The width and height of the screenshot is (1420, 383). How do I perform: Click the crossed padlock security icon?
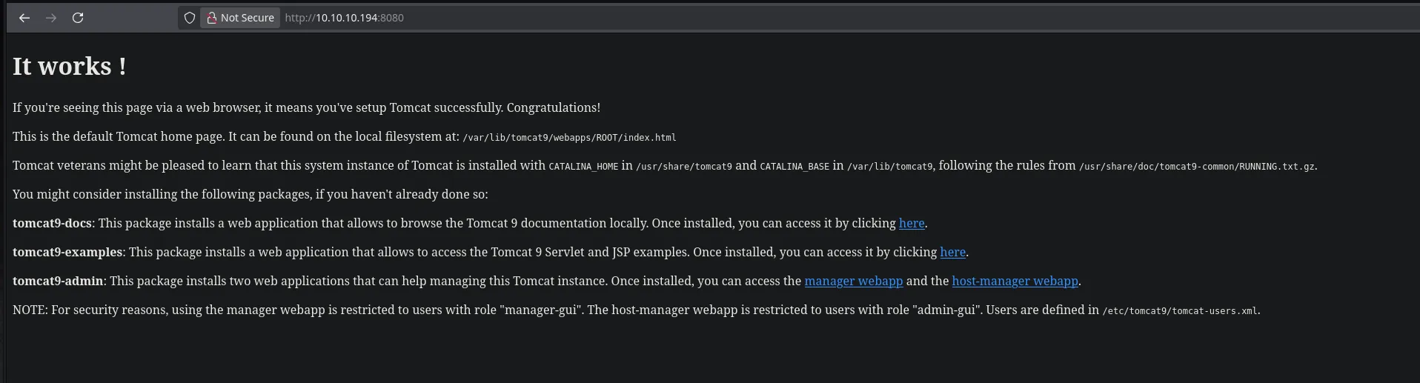click(212, 18)
